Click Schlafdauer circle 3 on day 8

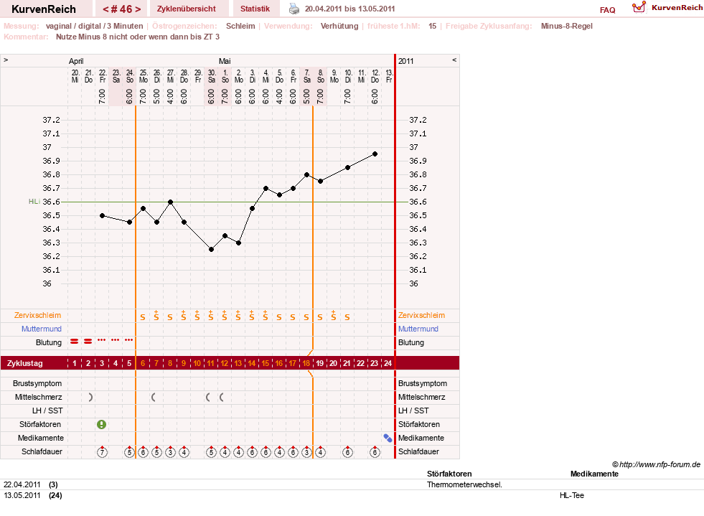[x=170, y=452]
